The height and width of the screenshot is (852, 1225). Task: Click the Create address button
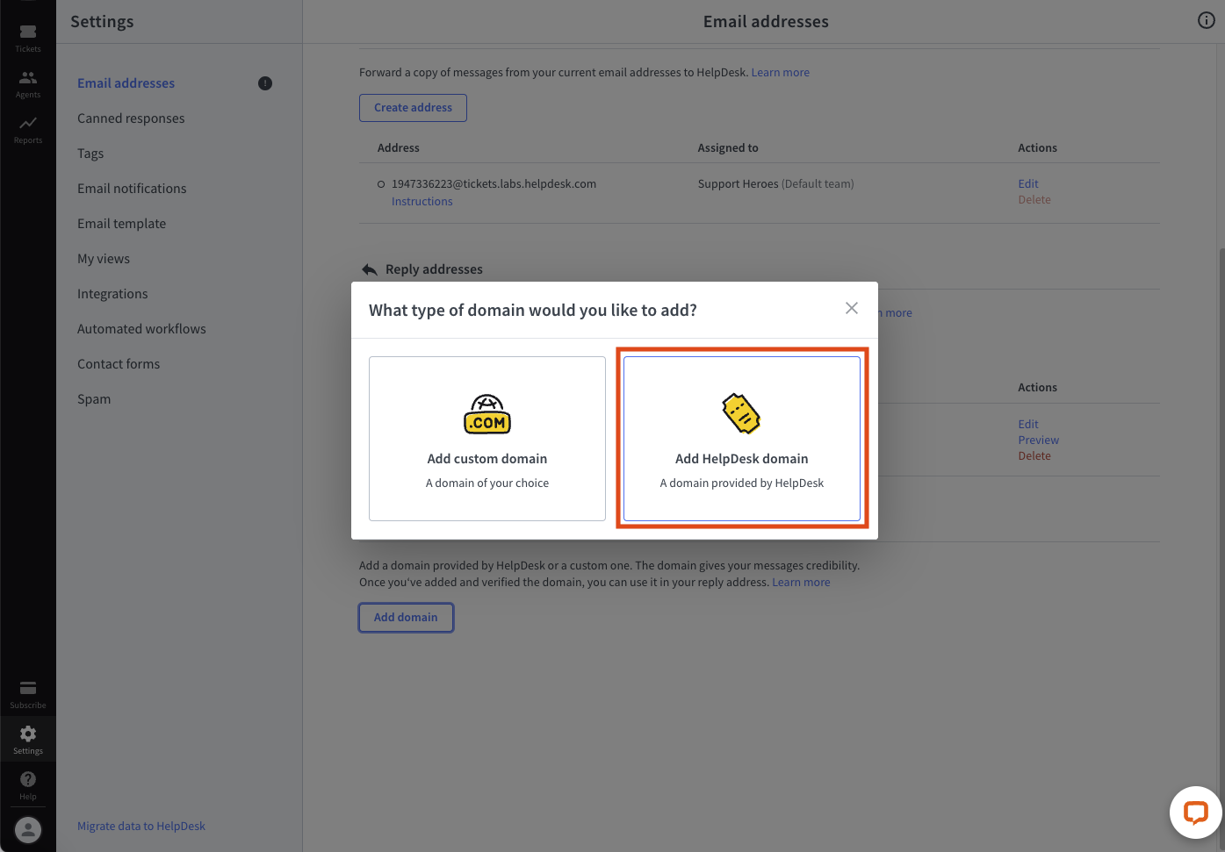click(x=413, y=107)
